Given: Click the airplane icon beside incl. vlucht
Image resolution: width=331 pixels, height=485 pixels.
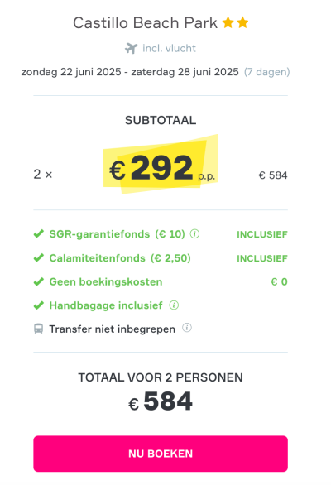Looking at the screenshot, I should coord(132,48).
